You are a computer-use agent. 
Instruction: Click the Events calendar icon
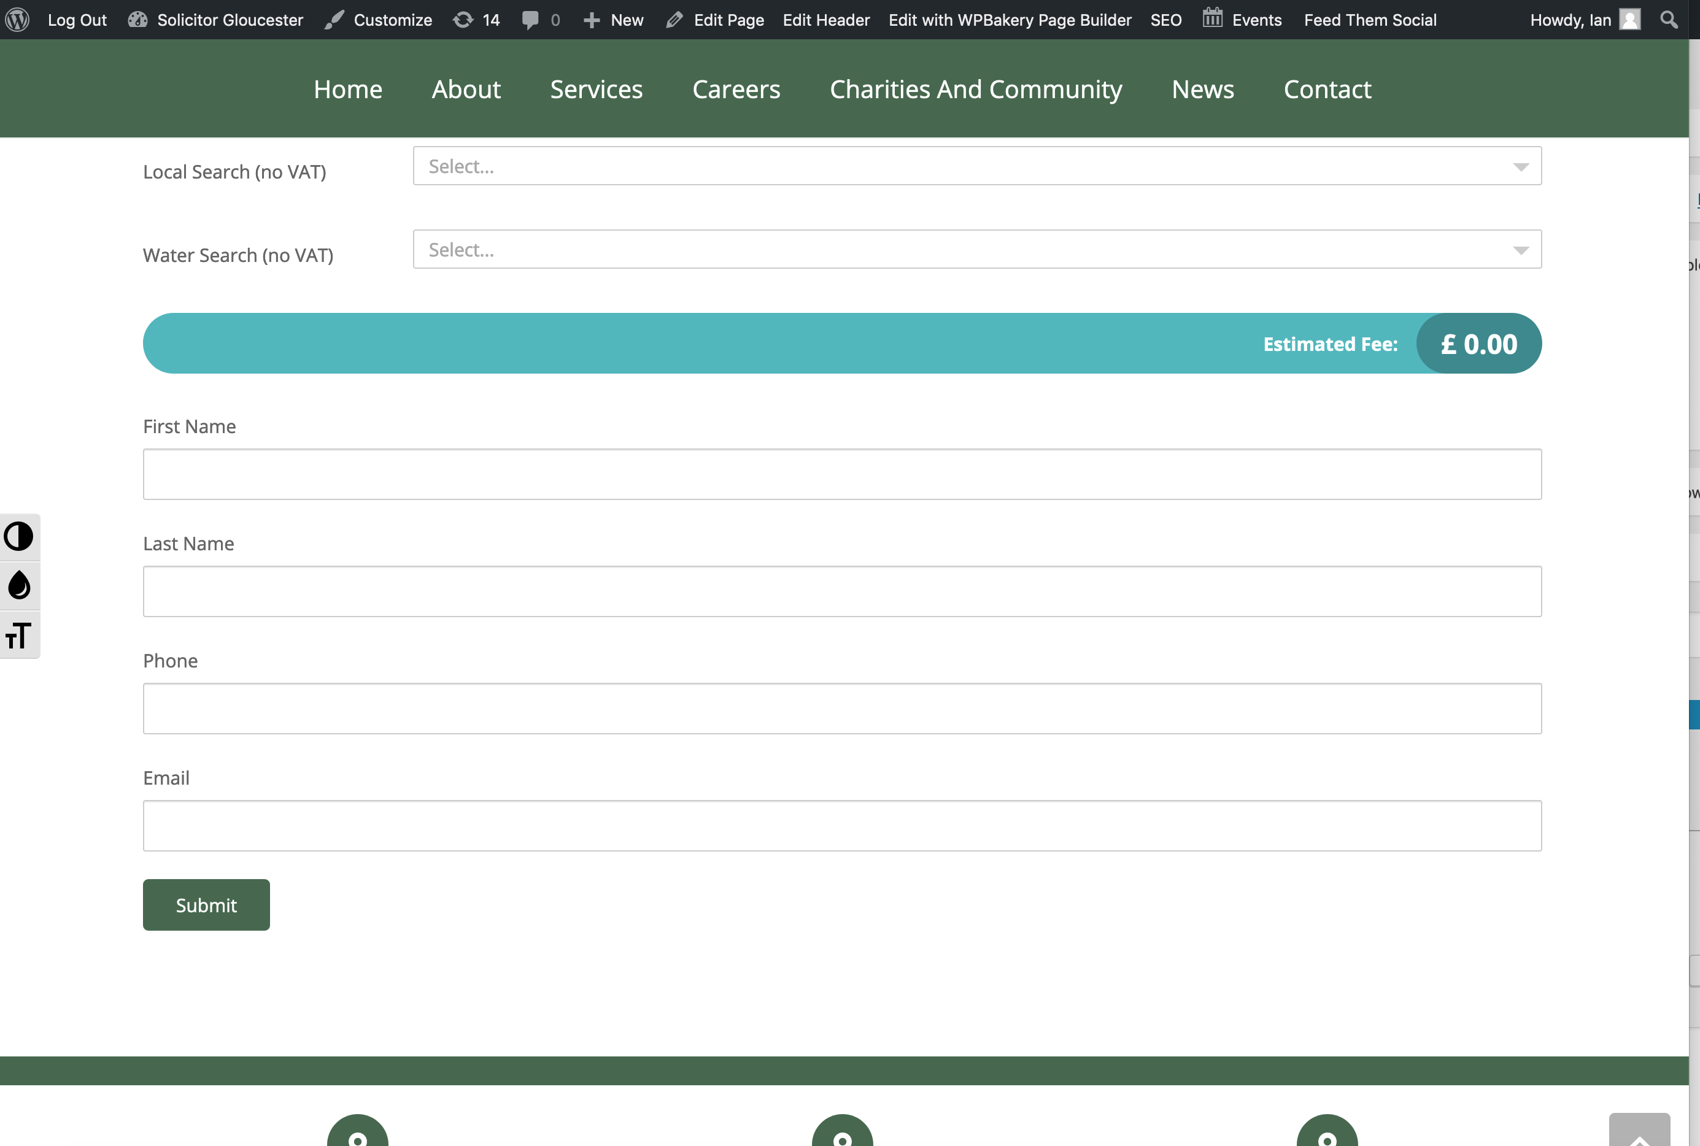[x=1212, y=18]
